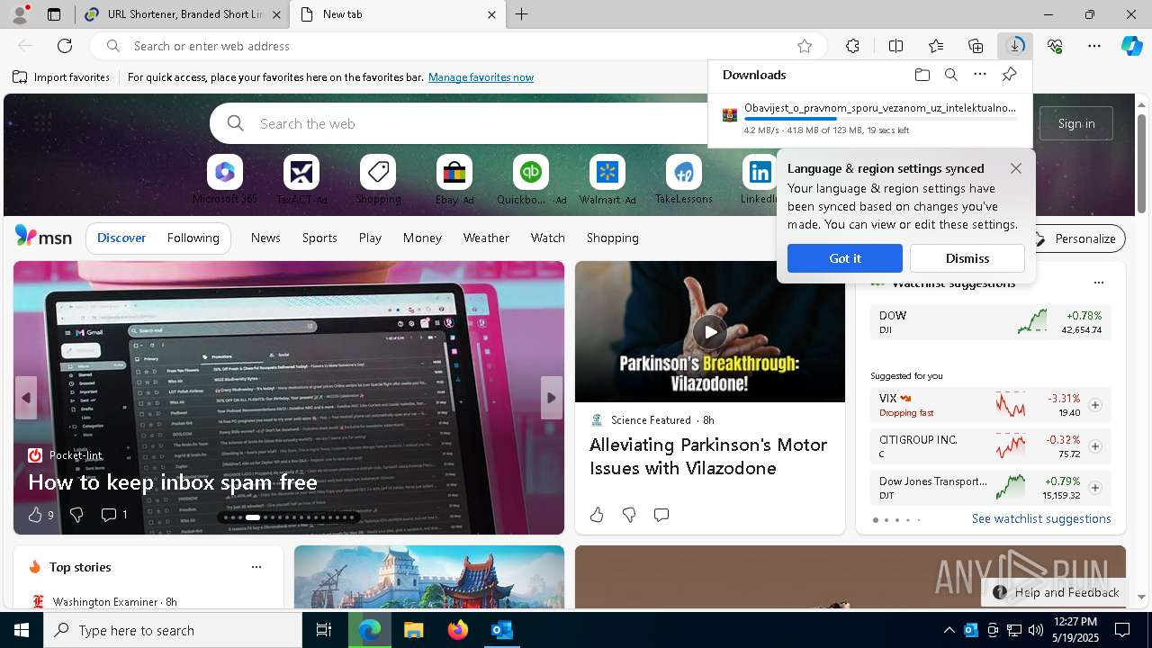Viewport: 1152px width, 648px height.
Task: Add this page to favorites star
Action: [x=805, y=46]
